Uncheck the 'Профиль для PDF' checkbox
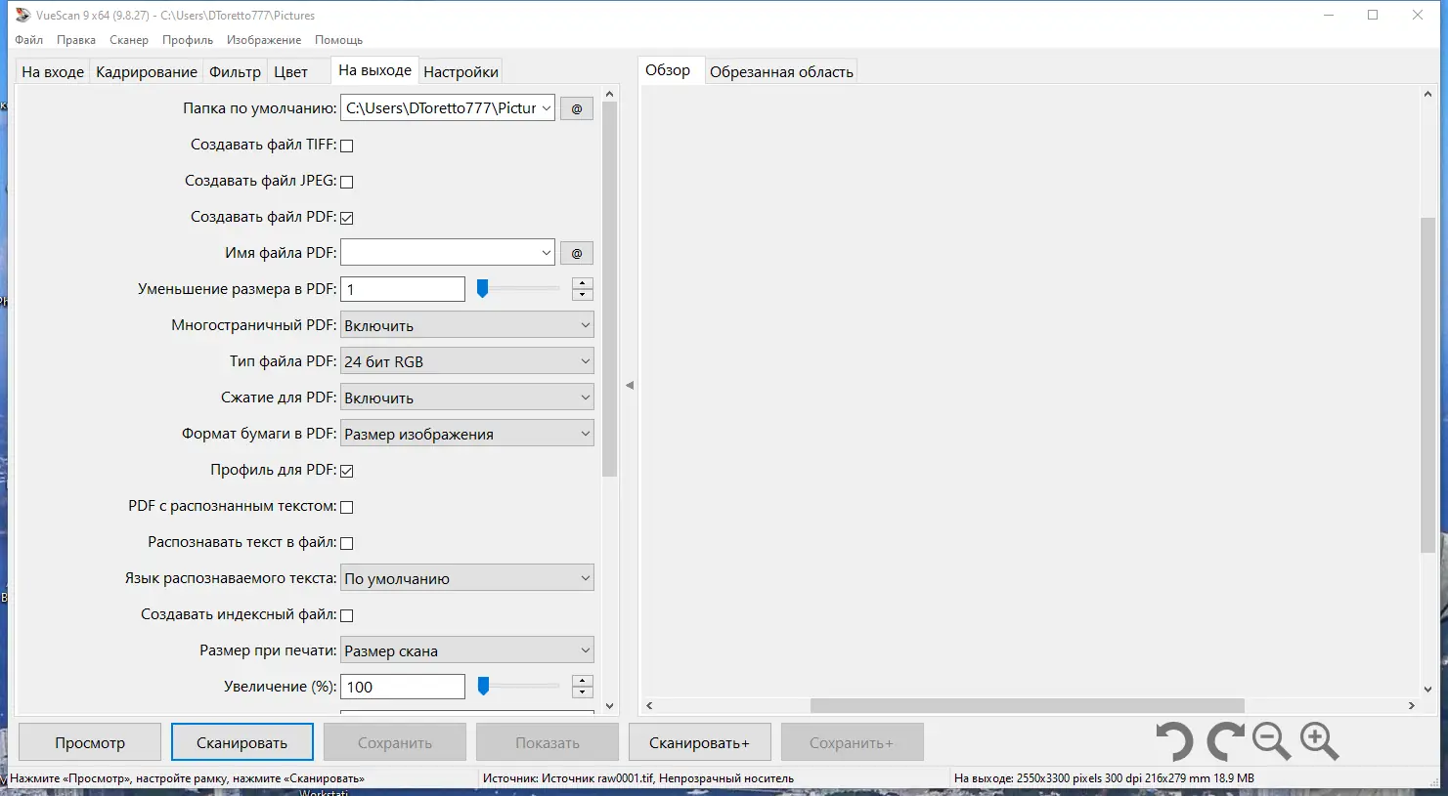1448x796 pixels. point(346,471)
